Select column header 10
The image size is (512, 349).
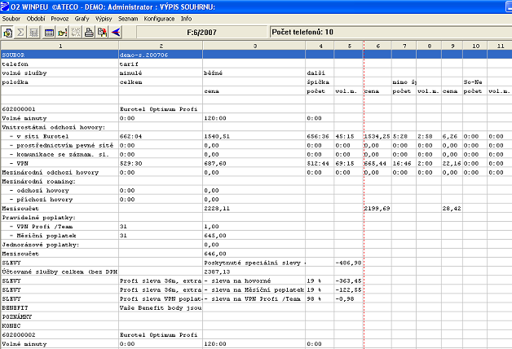[475, 46]
